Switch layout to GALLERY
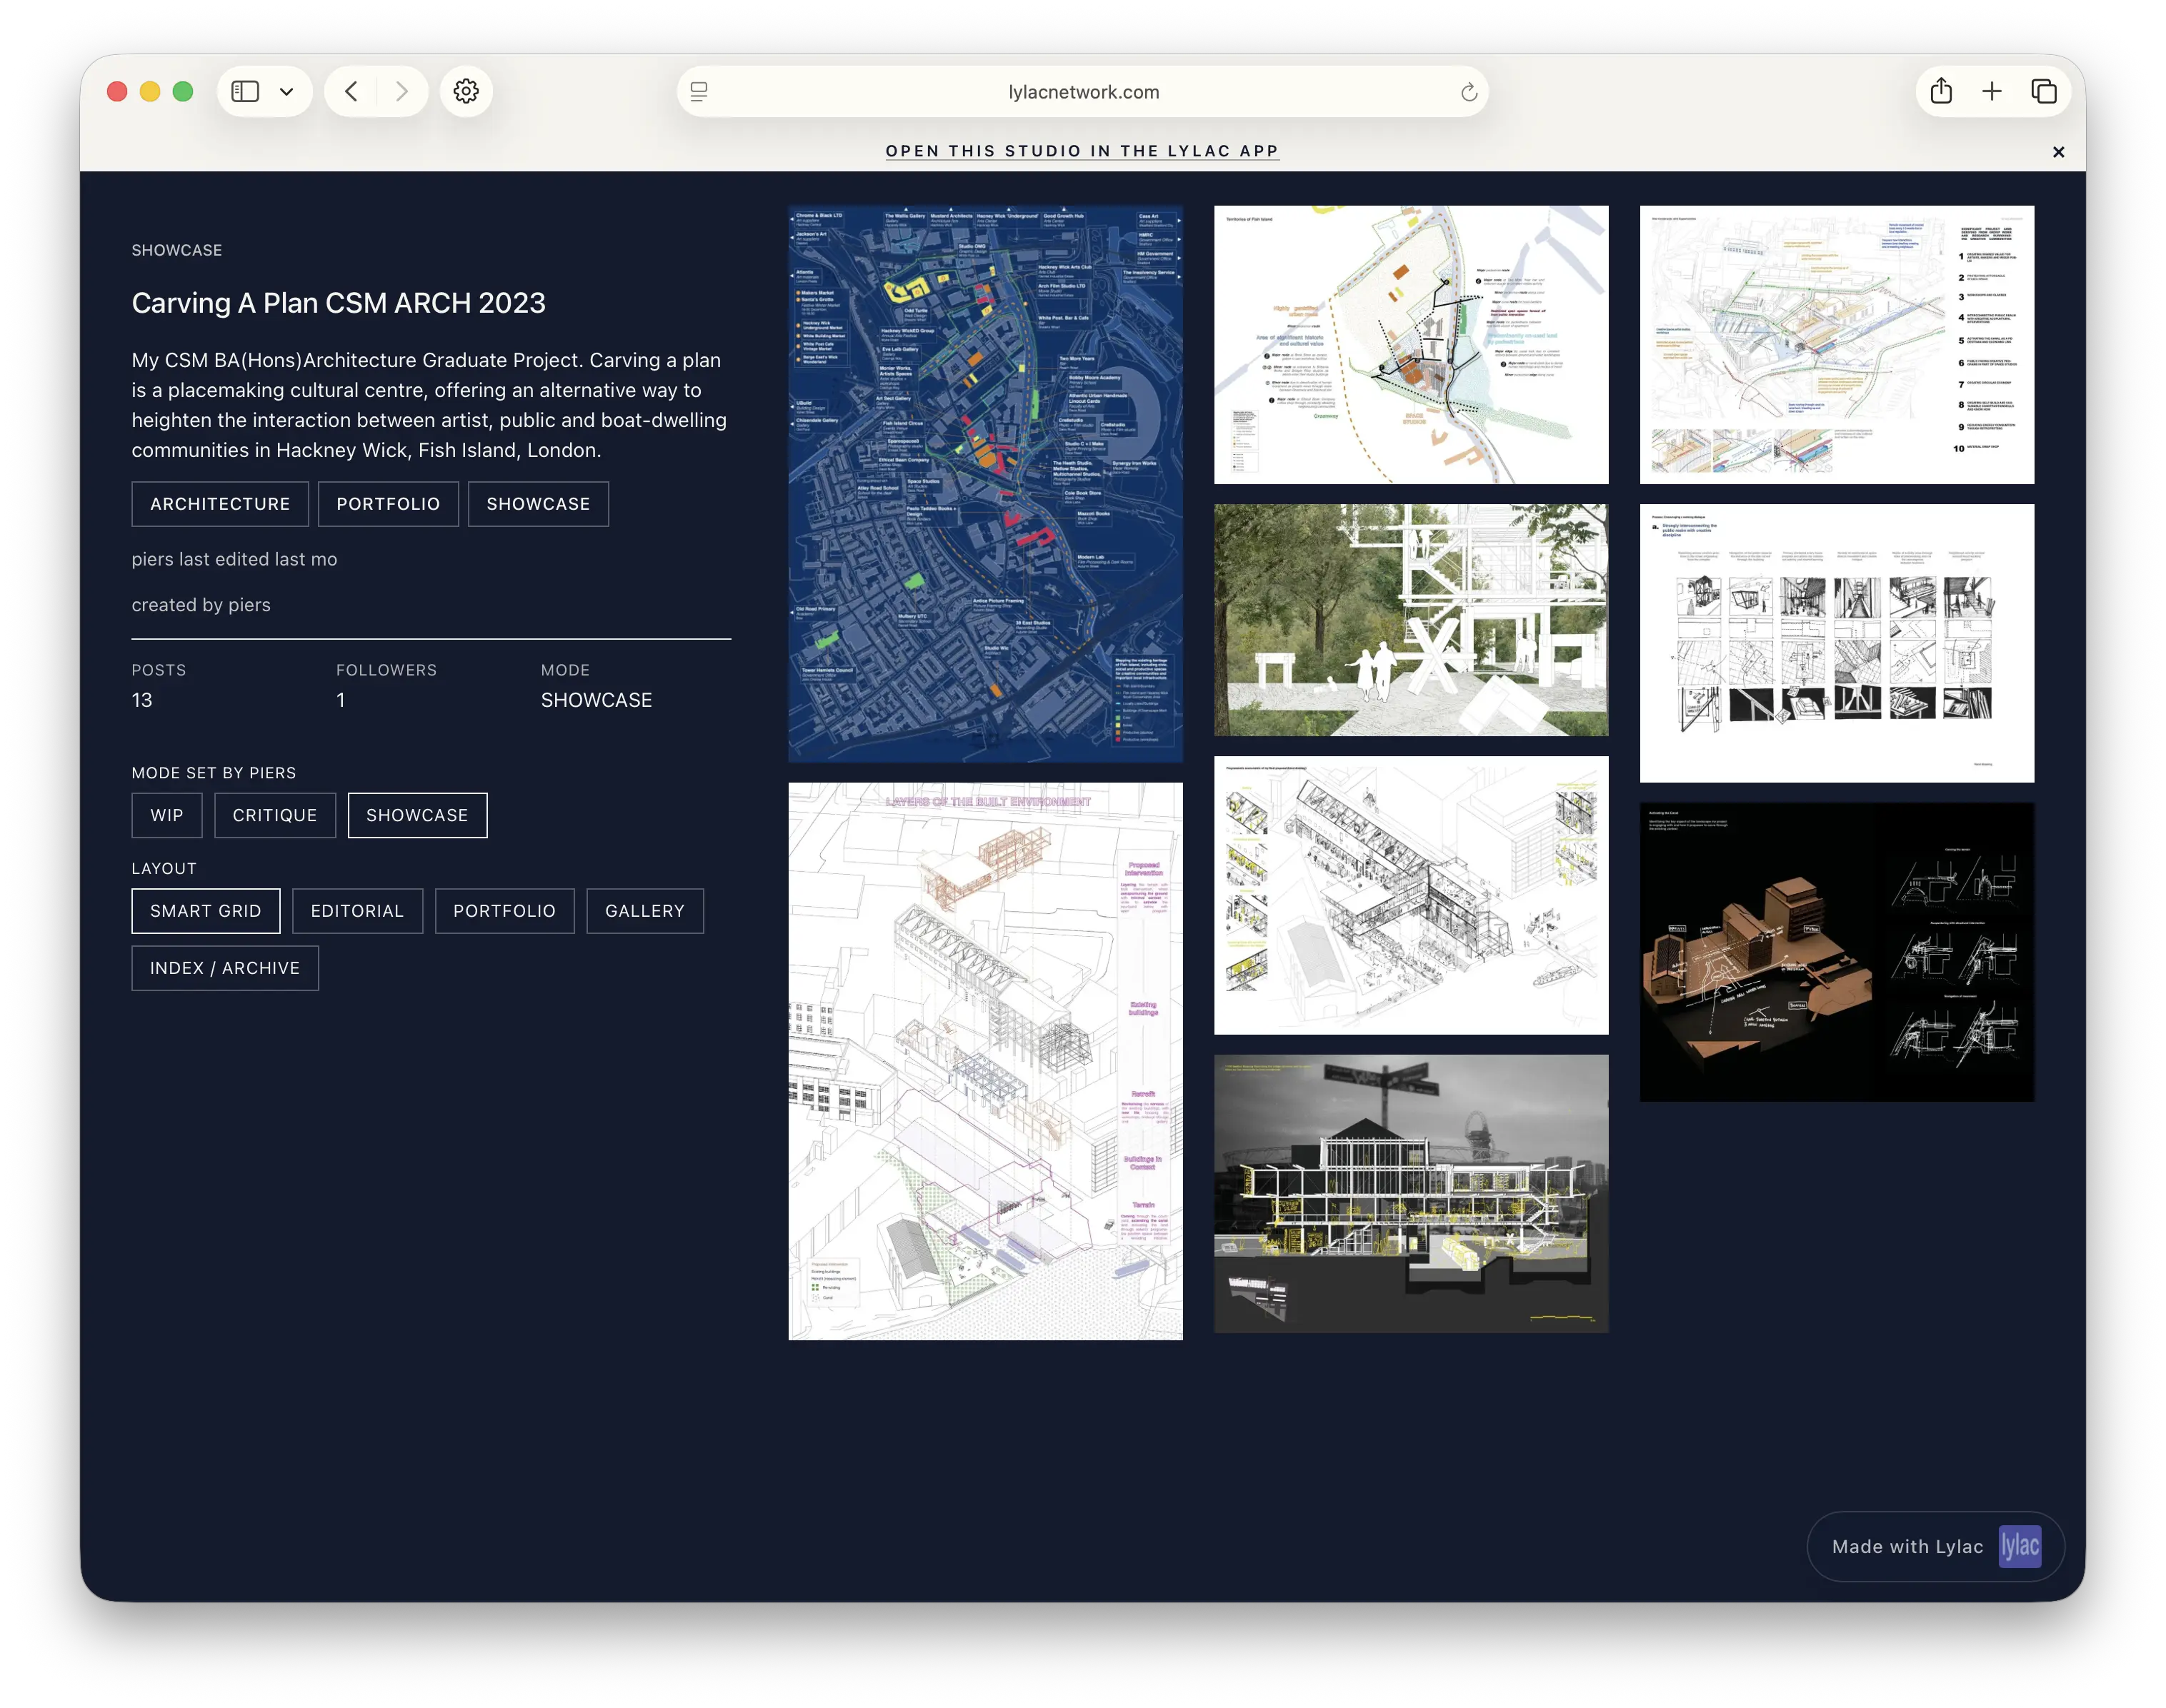Image resolution: width=2166 pixels, height=1708 pixels. (x=644, y=910)
